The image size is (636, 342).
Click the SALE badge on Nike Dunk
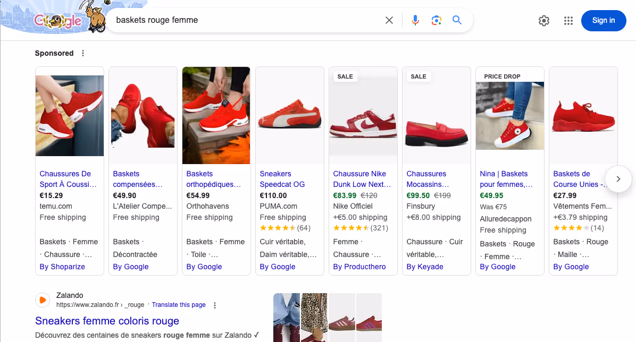[345, 76]
